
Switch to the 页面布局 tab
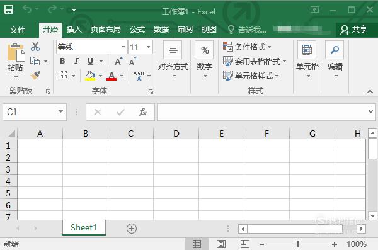pyautogui.click(x=106, y=30)
